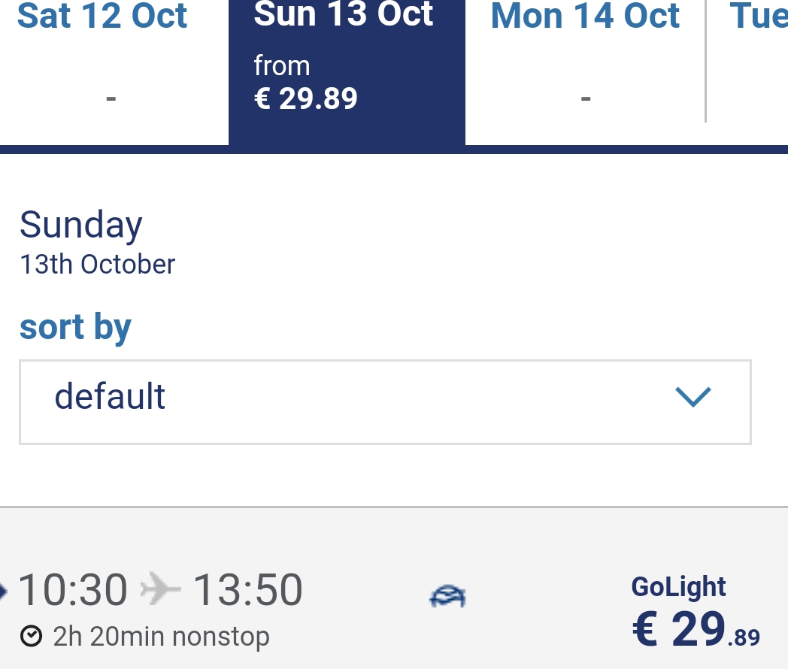
Task: Click the airplane icon between flight times
Action: pyautogui.click(x=160, y=589)
